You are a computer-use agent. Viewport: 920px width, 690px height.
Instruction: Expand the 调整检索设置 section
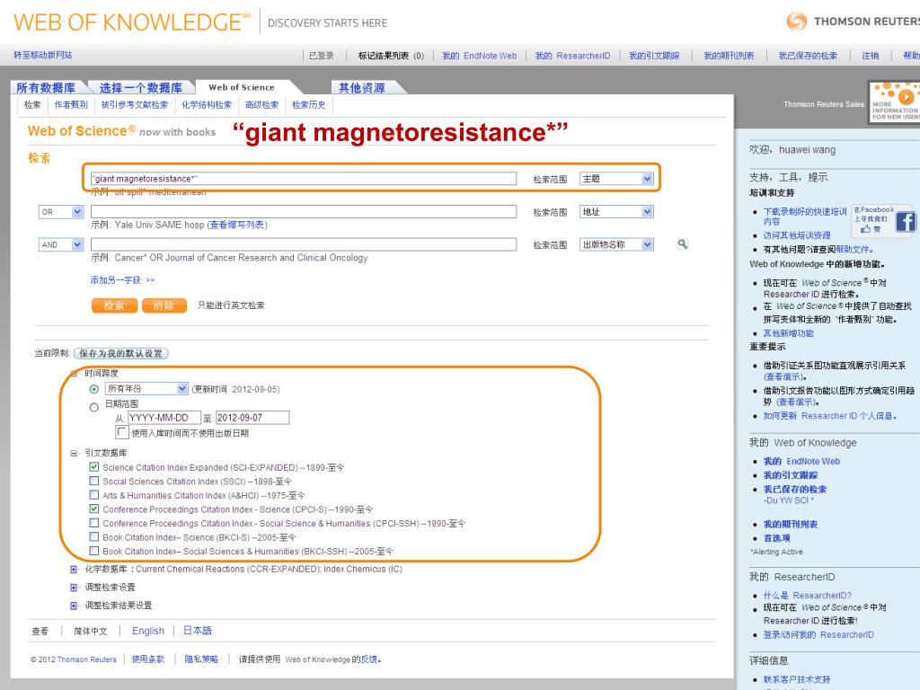(74, 588)
